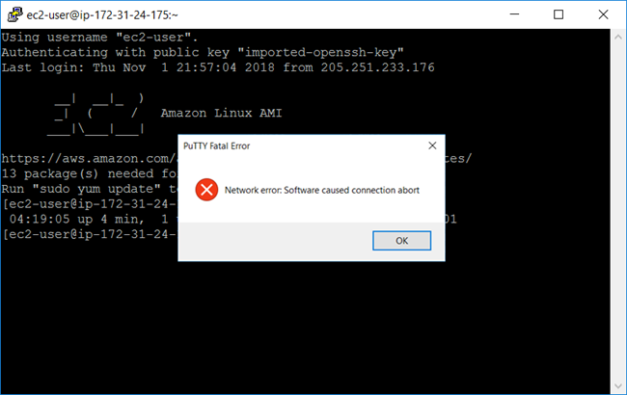Close the PuTTY Fatal Error dialog with X

tap(431, 145)
